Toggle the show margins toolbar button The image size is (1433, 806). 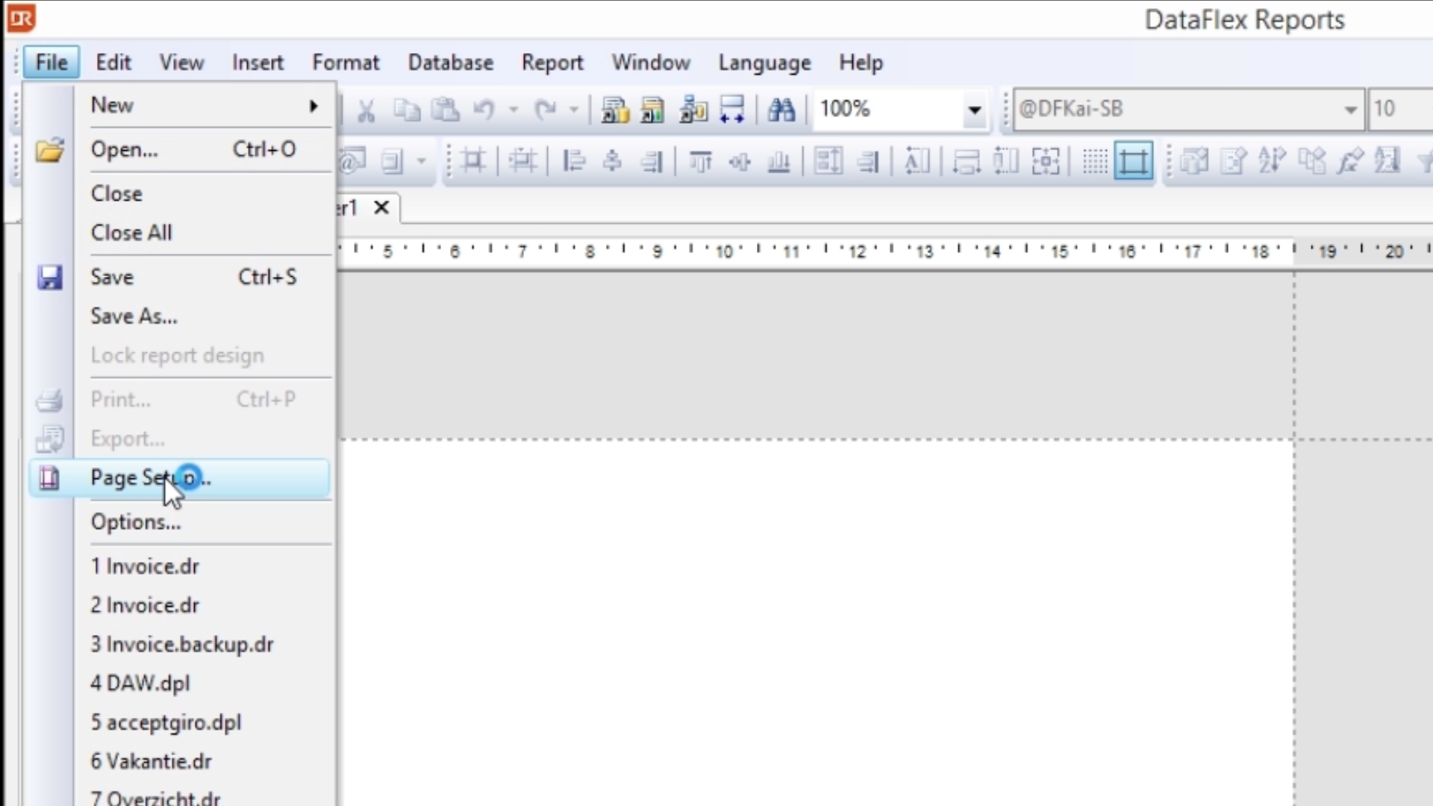[1133, 161]
